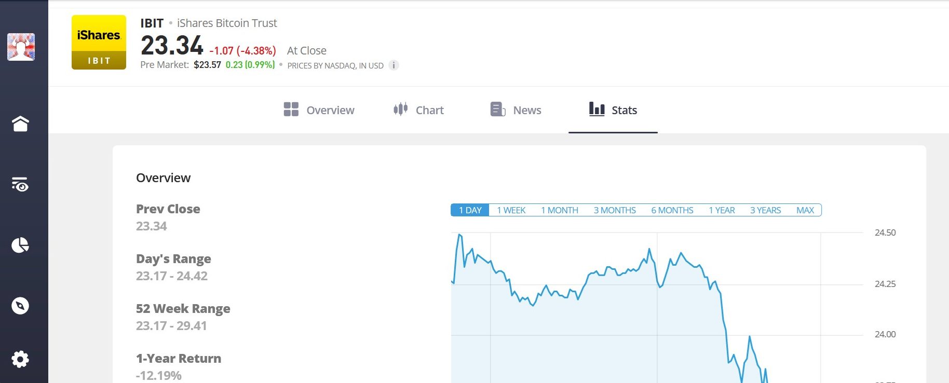The height and width of the screenshot is (383, 949).
Task: Select 1 WEEK chart range
Action: pos(511,210)
